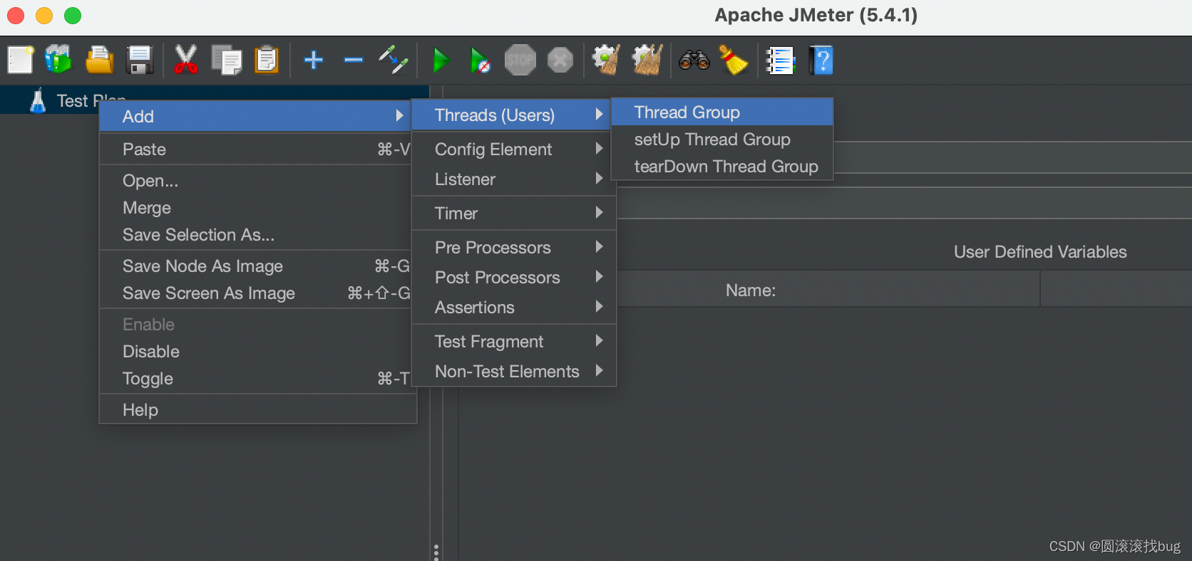Save the test plan with floppy icon

coord(140,60)
